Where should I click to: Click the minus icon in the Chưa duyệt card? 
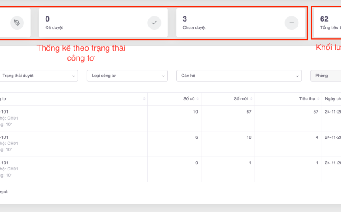[291, 23]
